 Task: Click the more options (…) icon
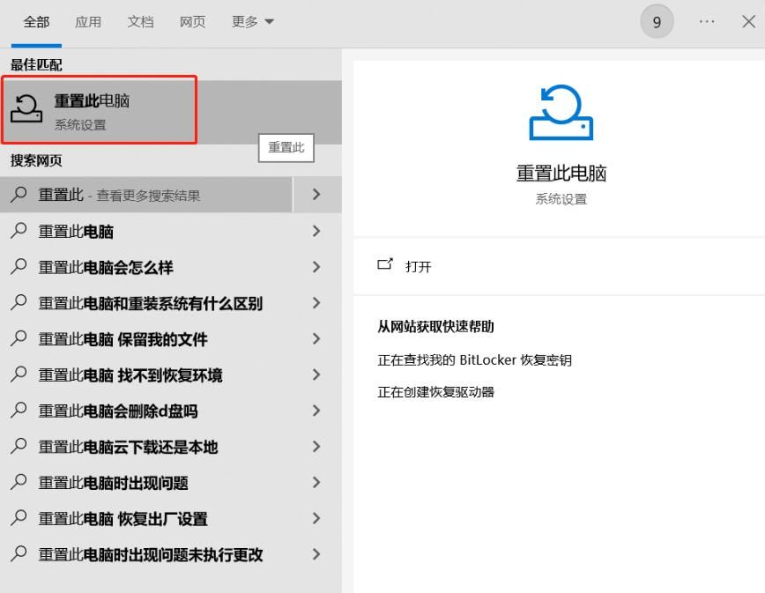click(x=706, y=21)
